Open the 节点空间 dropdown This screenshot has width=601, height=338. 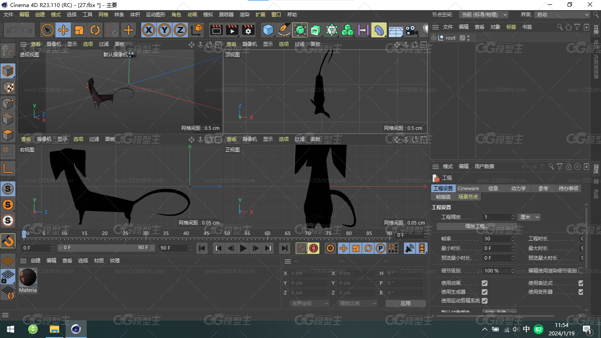[x=484, y=15]
